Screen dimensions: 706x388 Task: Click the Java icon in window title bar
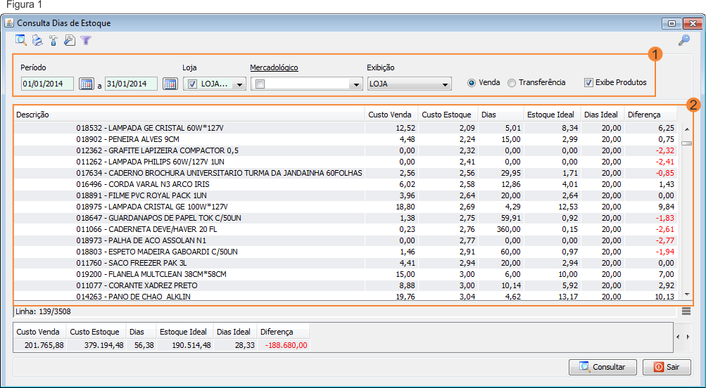[9, 23]
